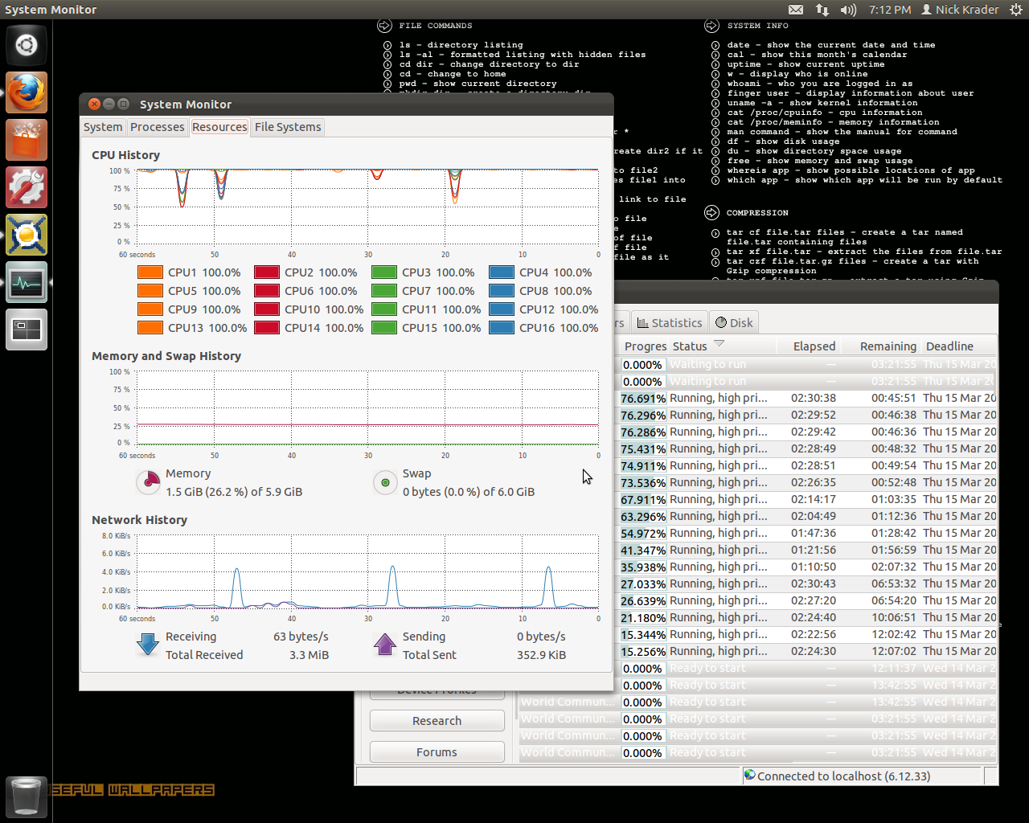Open Ubuntu Software Center in the launcher
Viewport: 1029px width, 823px height.
[x=27, y=140]
